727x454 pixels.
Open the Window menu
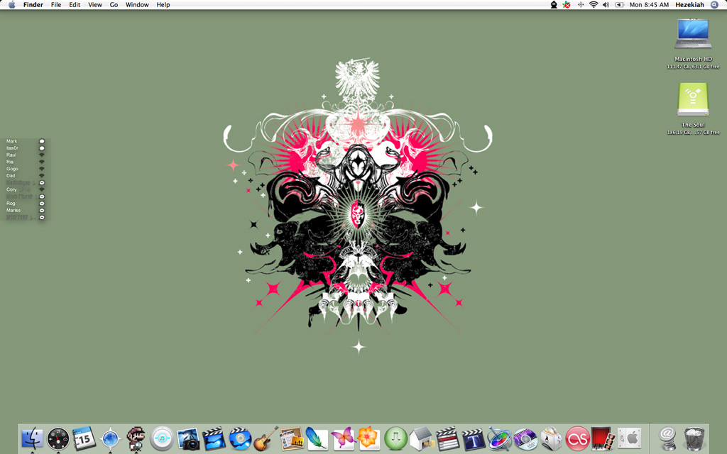point(137,5)
